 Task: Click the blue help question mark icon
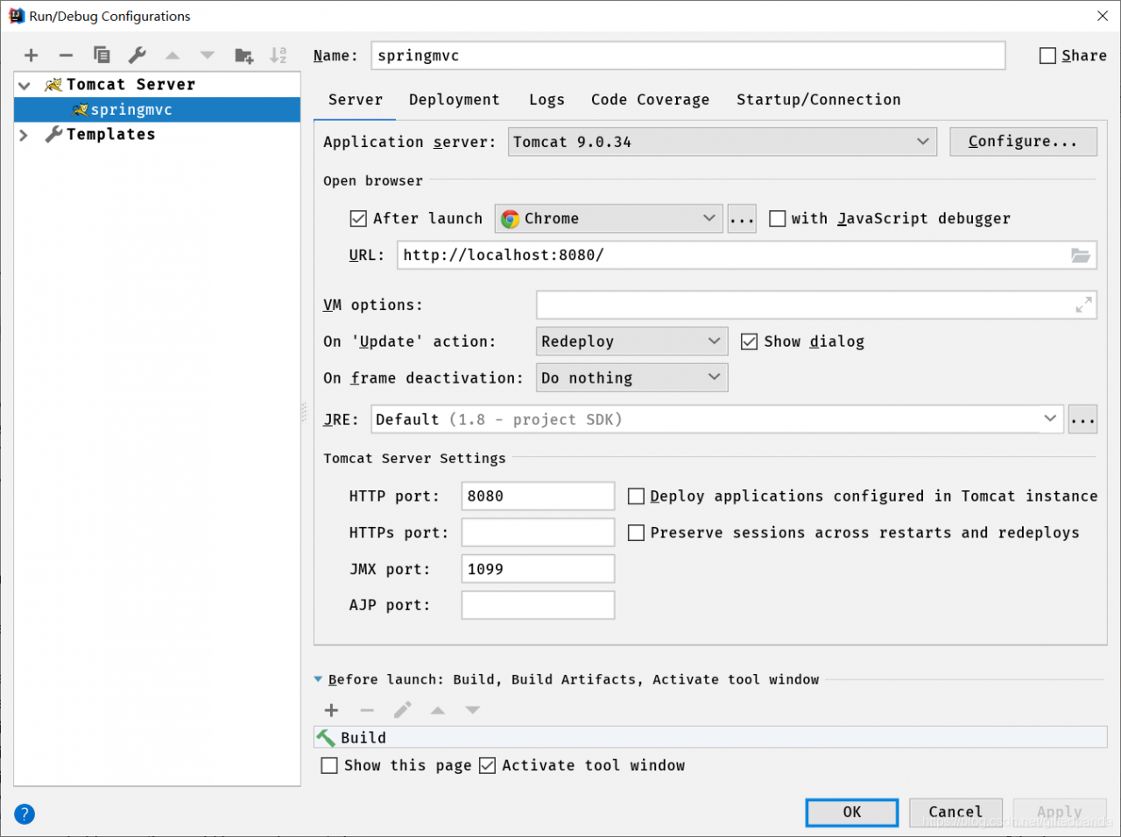click(25, 814)
